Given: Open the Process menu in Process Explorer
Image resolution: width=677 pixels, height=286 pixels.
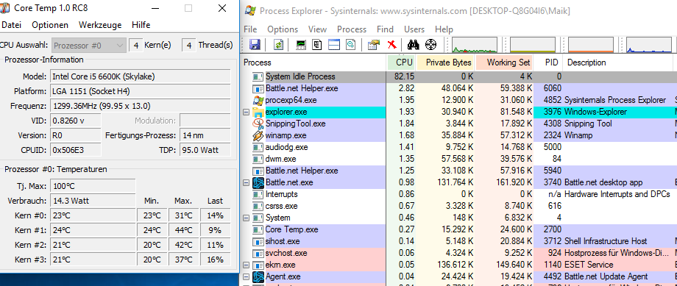Looking at the screenshot, I should [352, 29].
